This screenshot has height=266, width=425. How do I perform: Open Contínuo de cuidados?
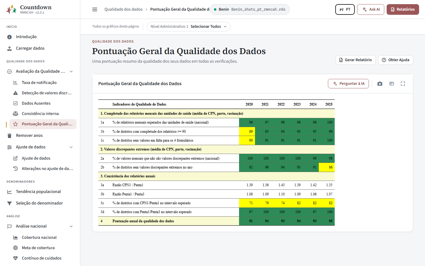42,258
